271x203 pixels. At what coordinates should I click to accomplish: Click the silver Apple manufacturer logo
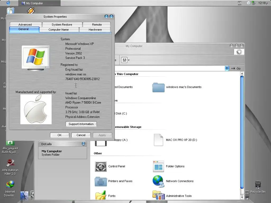(36, 109)
